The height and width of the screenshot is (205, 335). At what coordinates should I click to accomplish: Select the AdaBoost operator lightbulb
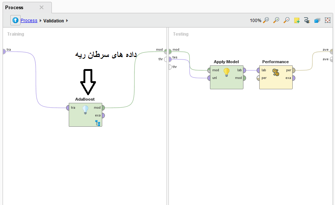85,109
